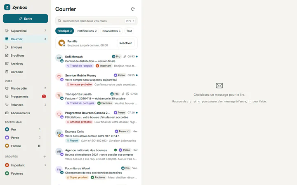Switch to the Principal tab
This screenshot has height=185, width=297.
[x=65, y=31]
